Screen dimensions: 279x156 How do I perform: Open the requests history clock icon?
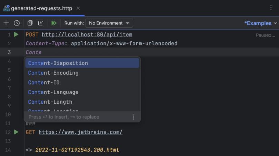pyautogui.click(x=17, y=23)
